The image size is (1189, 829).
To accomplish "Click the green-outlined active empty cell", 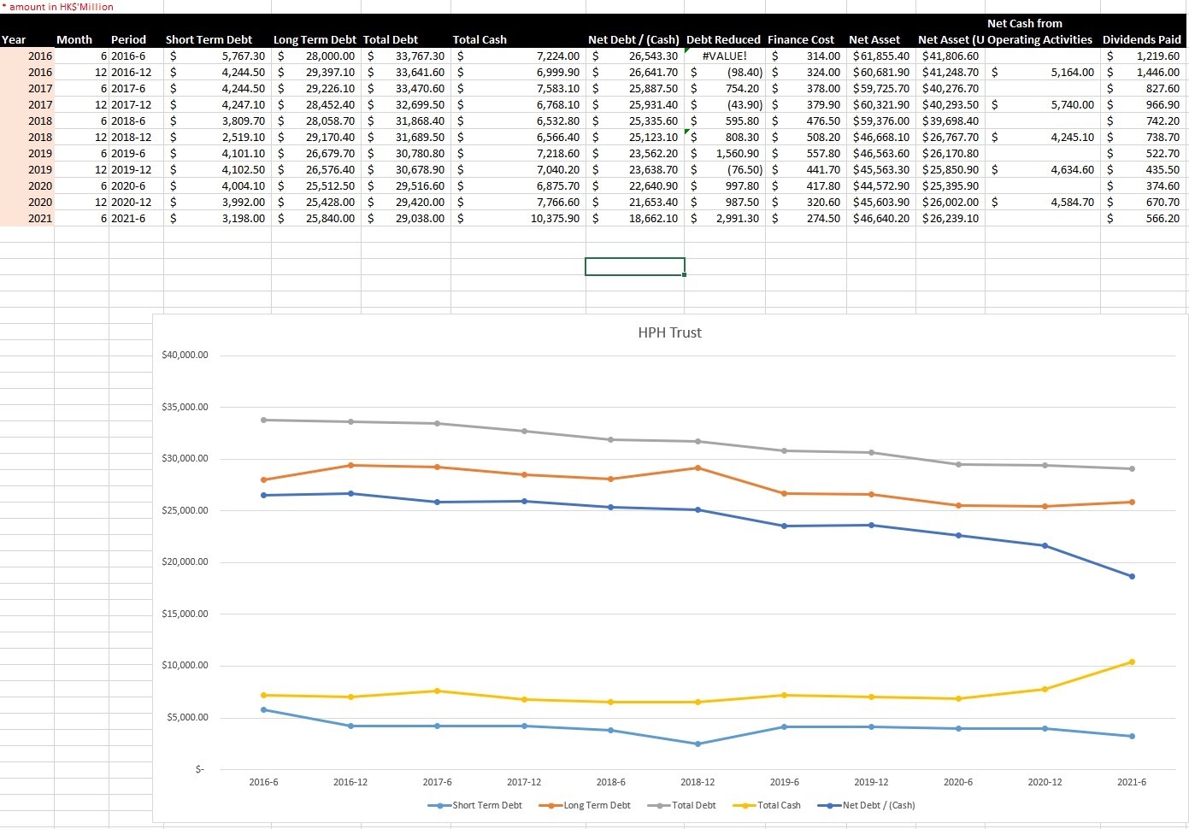I will (x=635, y=267).
